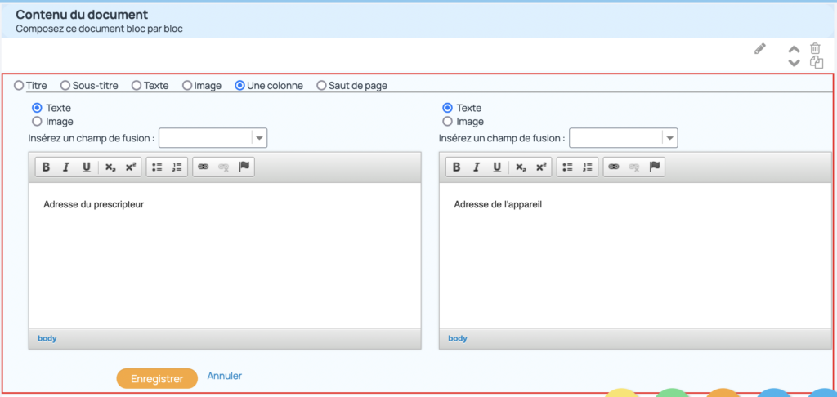The width and height of the screenshot is (837, 397).
Task: Click unlink icon in right editor
Action: [634, 167]
